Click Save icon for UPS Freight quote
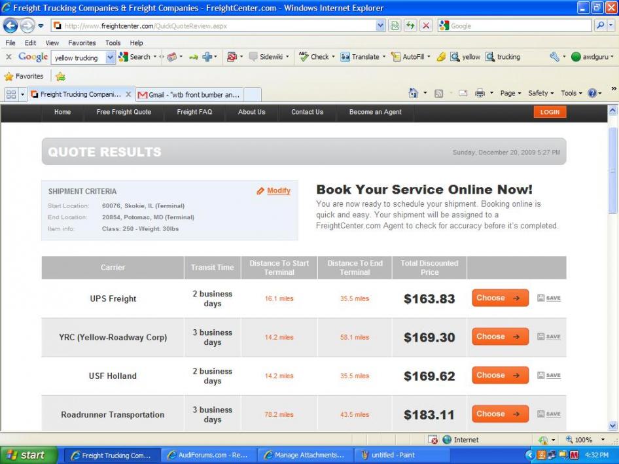 (549, 298)
